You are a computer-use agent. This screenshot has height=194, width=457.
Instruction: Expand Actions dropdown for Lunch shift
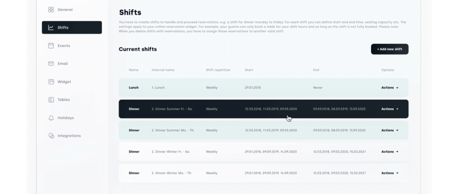point(390,88)
